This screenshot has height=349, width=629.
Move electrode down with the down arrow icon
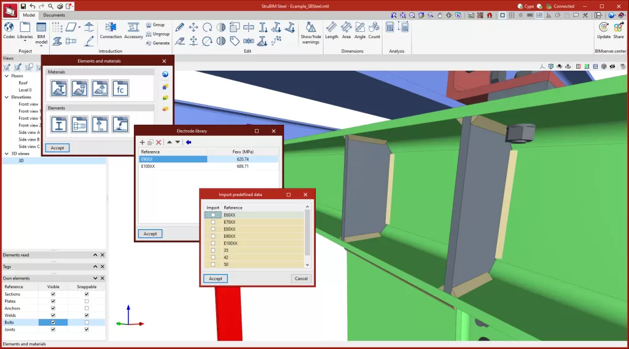pos(178,142)
